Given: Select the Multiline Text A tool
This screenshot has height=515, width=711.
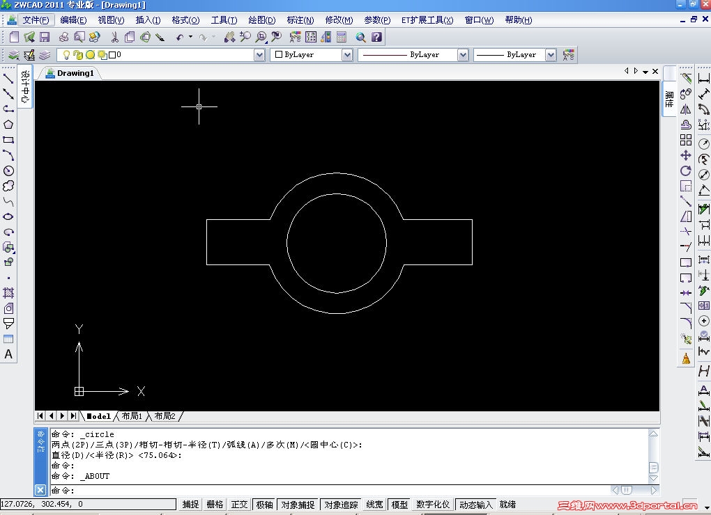Looking at the screenshot, I should [x=8, y=354].
